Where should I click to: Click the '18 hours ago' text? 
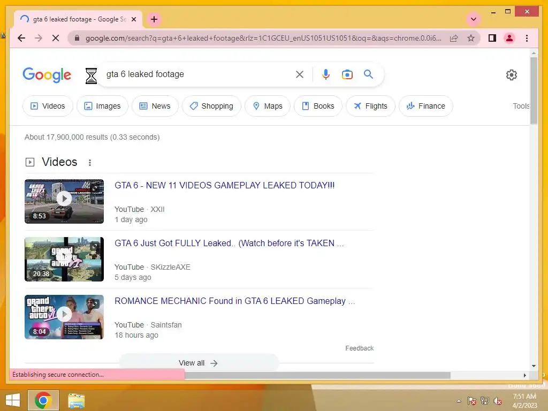click(136, 335)
